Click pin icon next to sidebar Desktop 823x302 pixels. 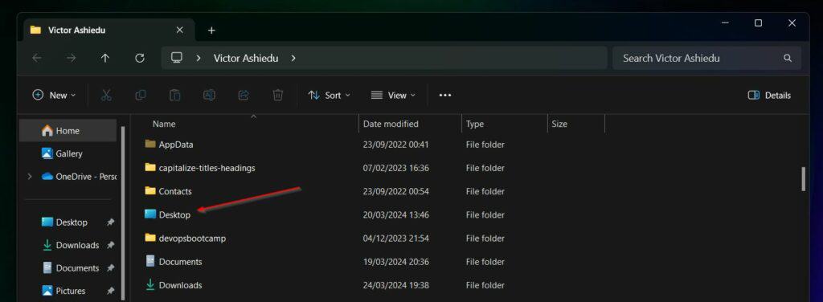pos(110,222)
